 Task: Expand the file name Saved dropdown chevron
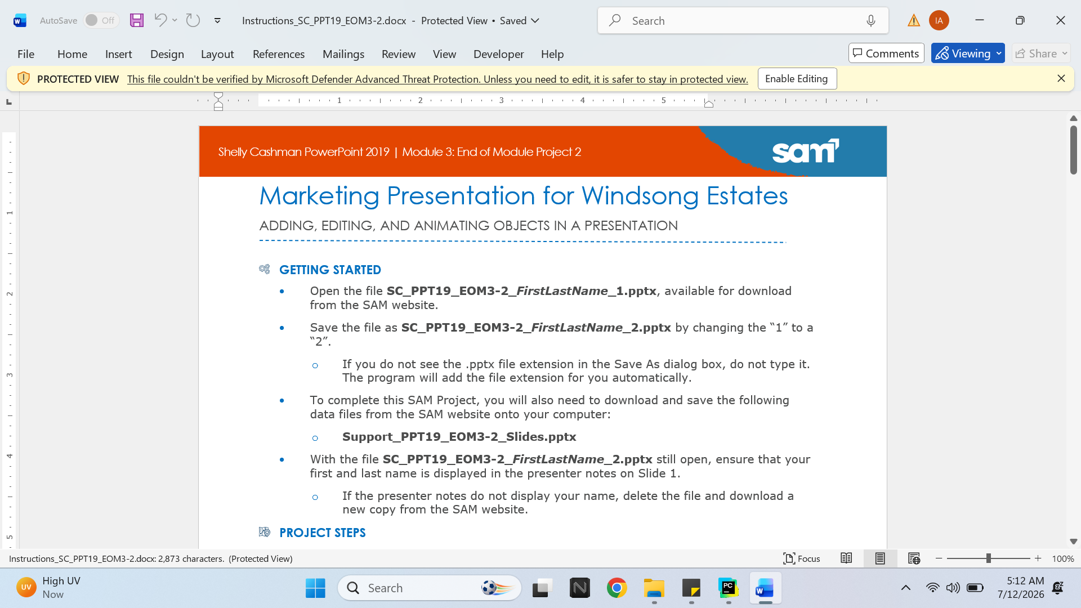535,21
